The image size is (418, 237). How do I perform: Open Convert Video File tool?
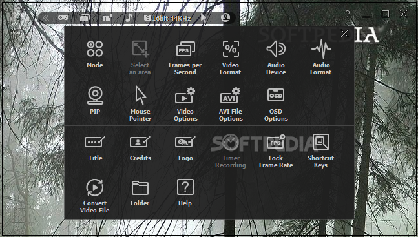pyautogui.click(x=94, y=196)
